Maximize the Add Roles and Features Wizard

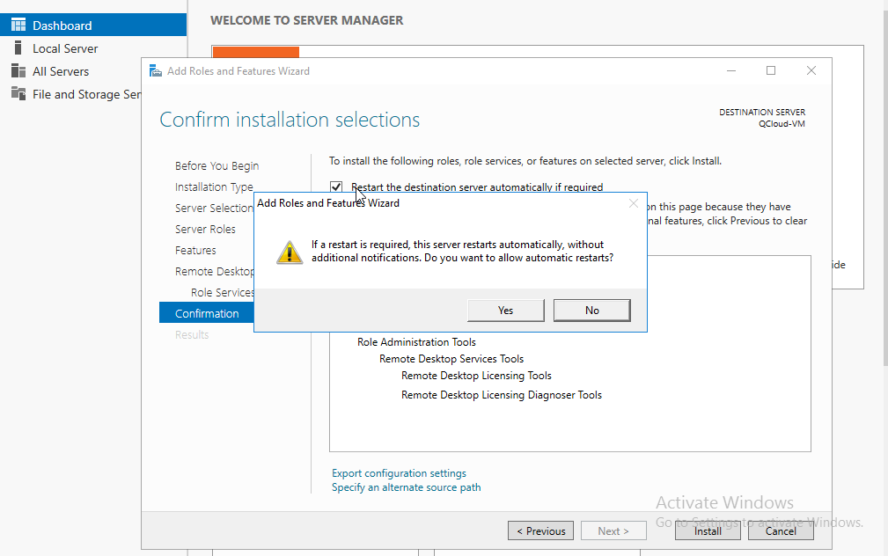[771, 70]
